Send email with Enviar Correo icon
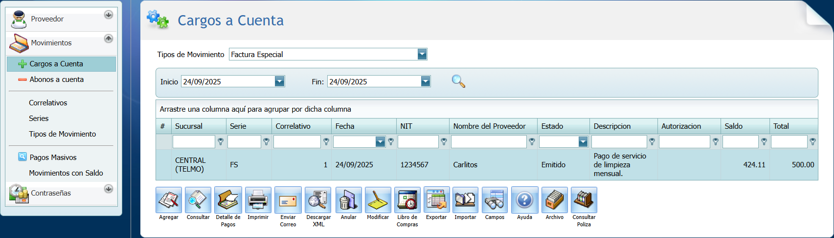This screenshot has height=238, width=834. tap(288, 200)
